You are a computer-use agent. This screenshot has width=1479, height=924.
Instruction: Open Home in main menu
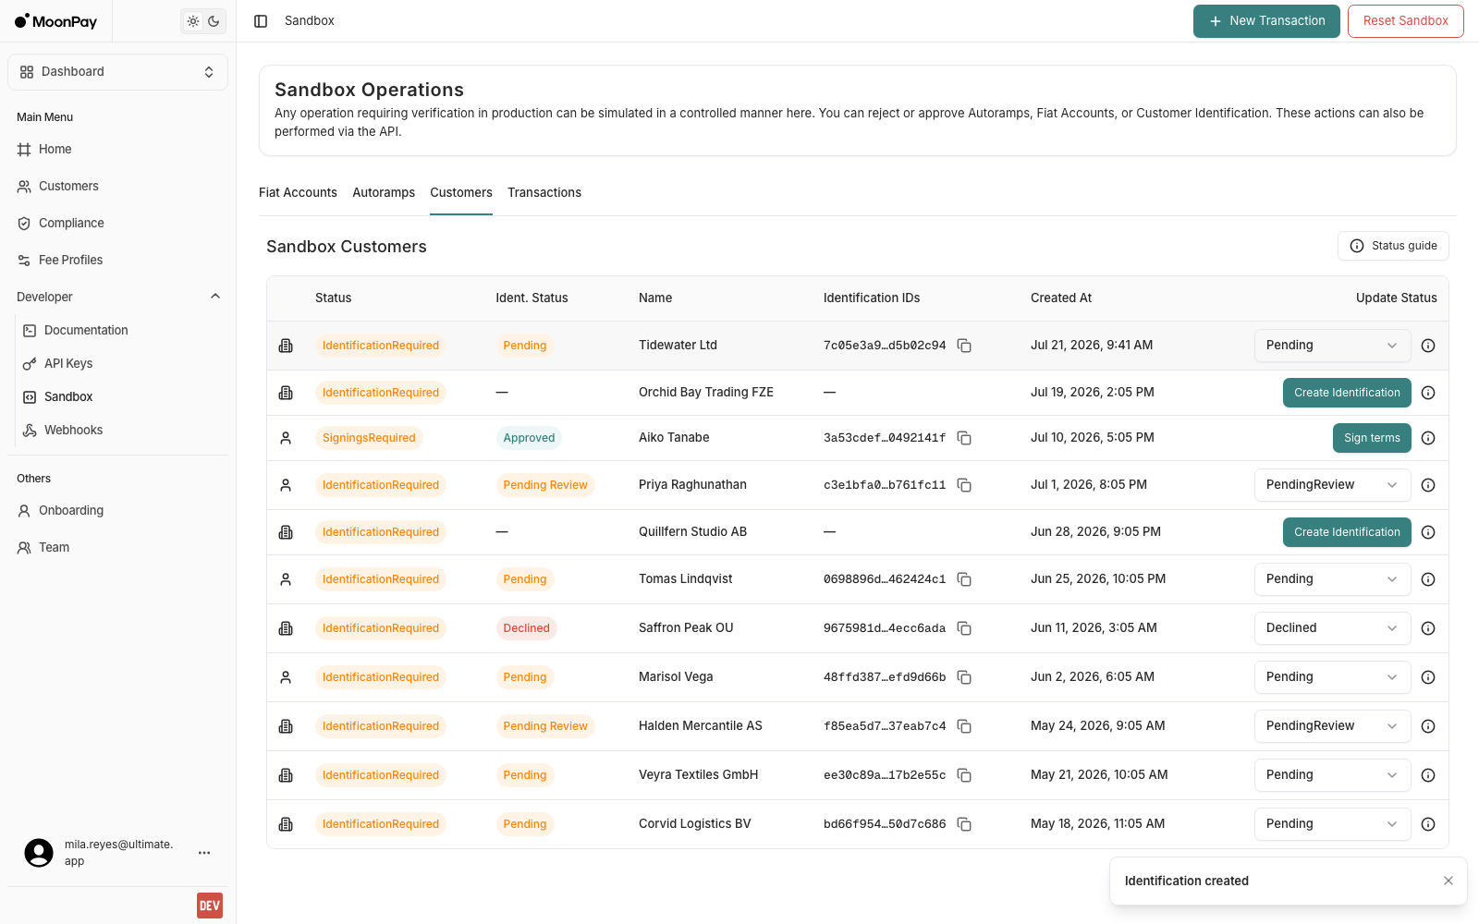[117, 149]
